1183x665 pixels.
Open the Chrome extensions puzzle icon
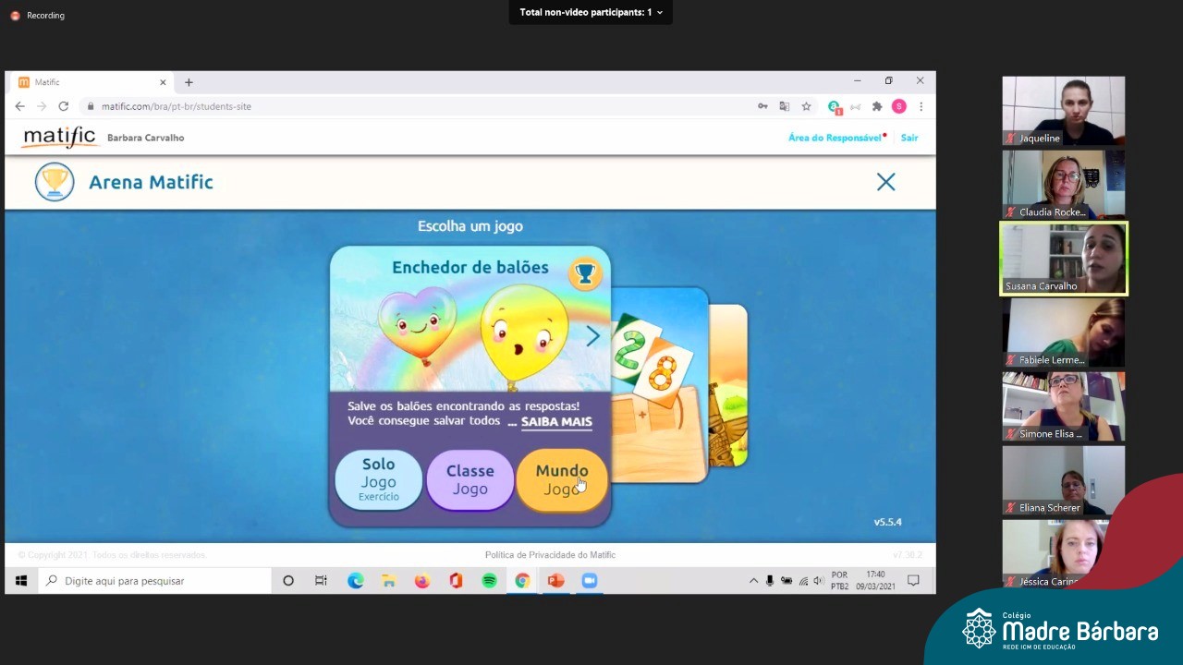tap(877, 106)
